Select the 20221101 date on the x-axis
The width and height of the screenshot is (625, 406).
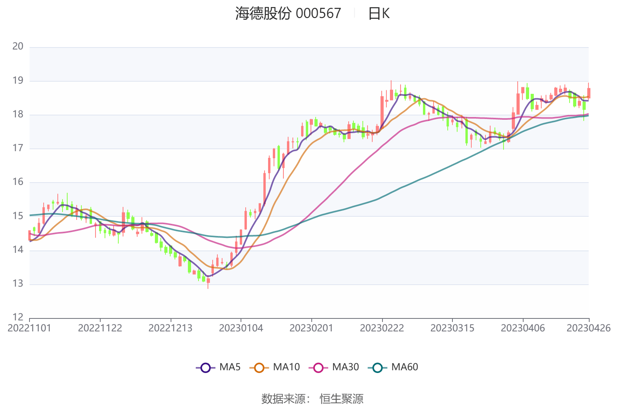29,328
